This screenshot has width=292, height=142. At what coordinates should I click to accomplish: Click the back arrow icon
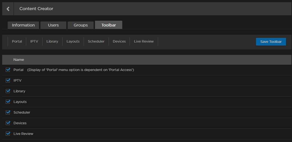pyautogui.click(x=8, y=9)
